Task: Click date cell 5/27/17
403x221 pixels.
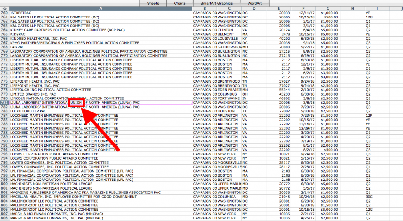Action: (303, 47)
